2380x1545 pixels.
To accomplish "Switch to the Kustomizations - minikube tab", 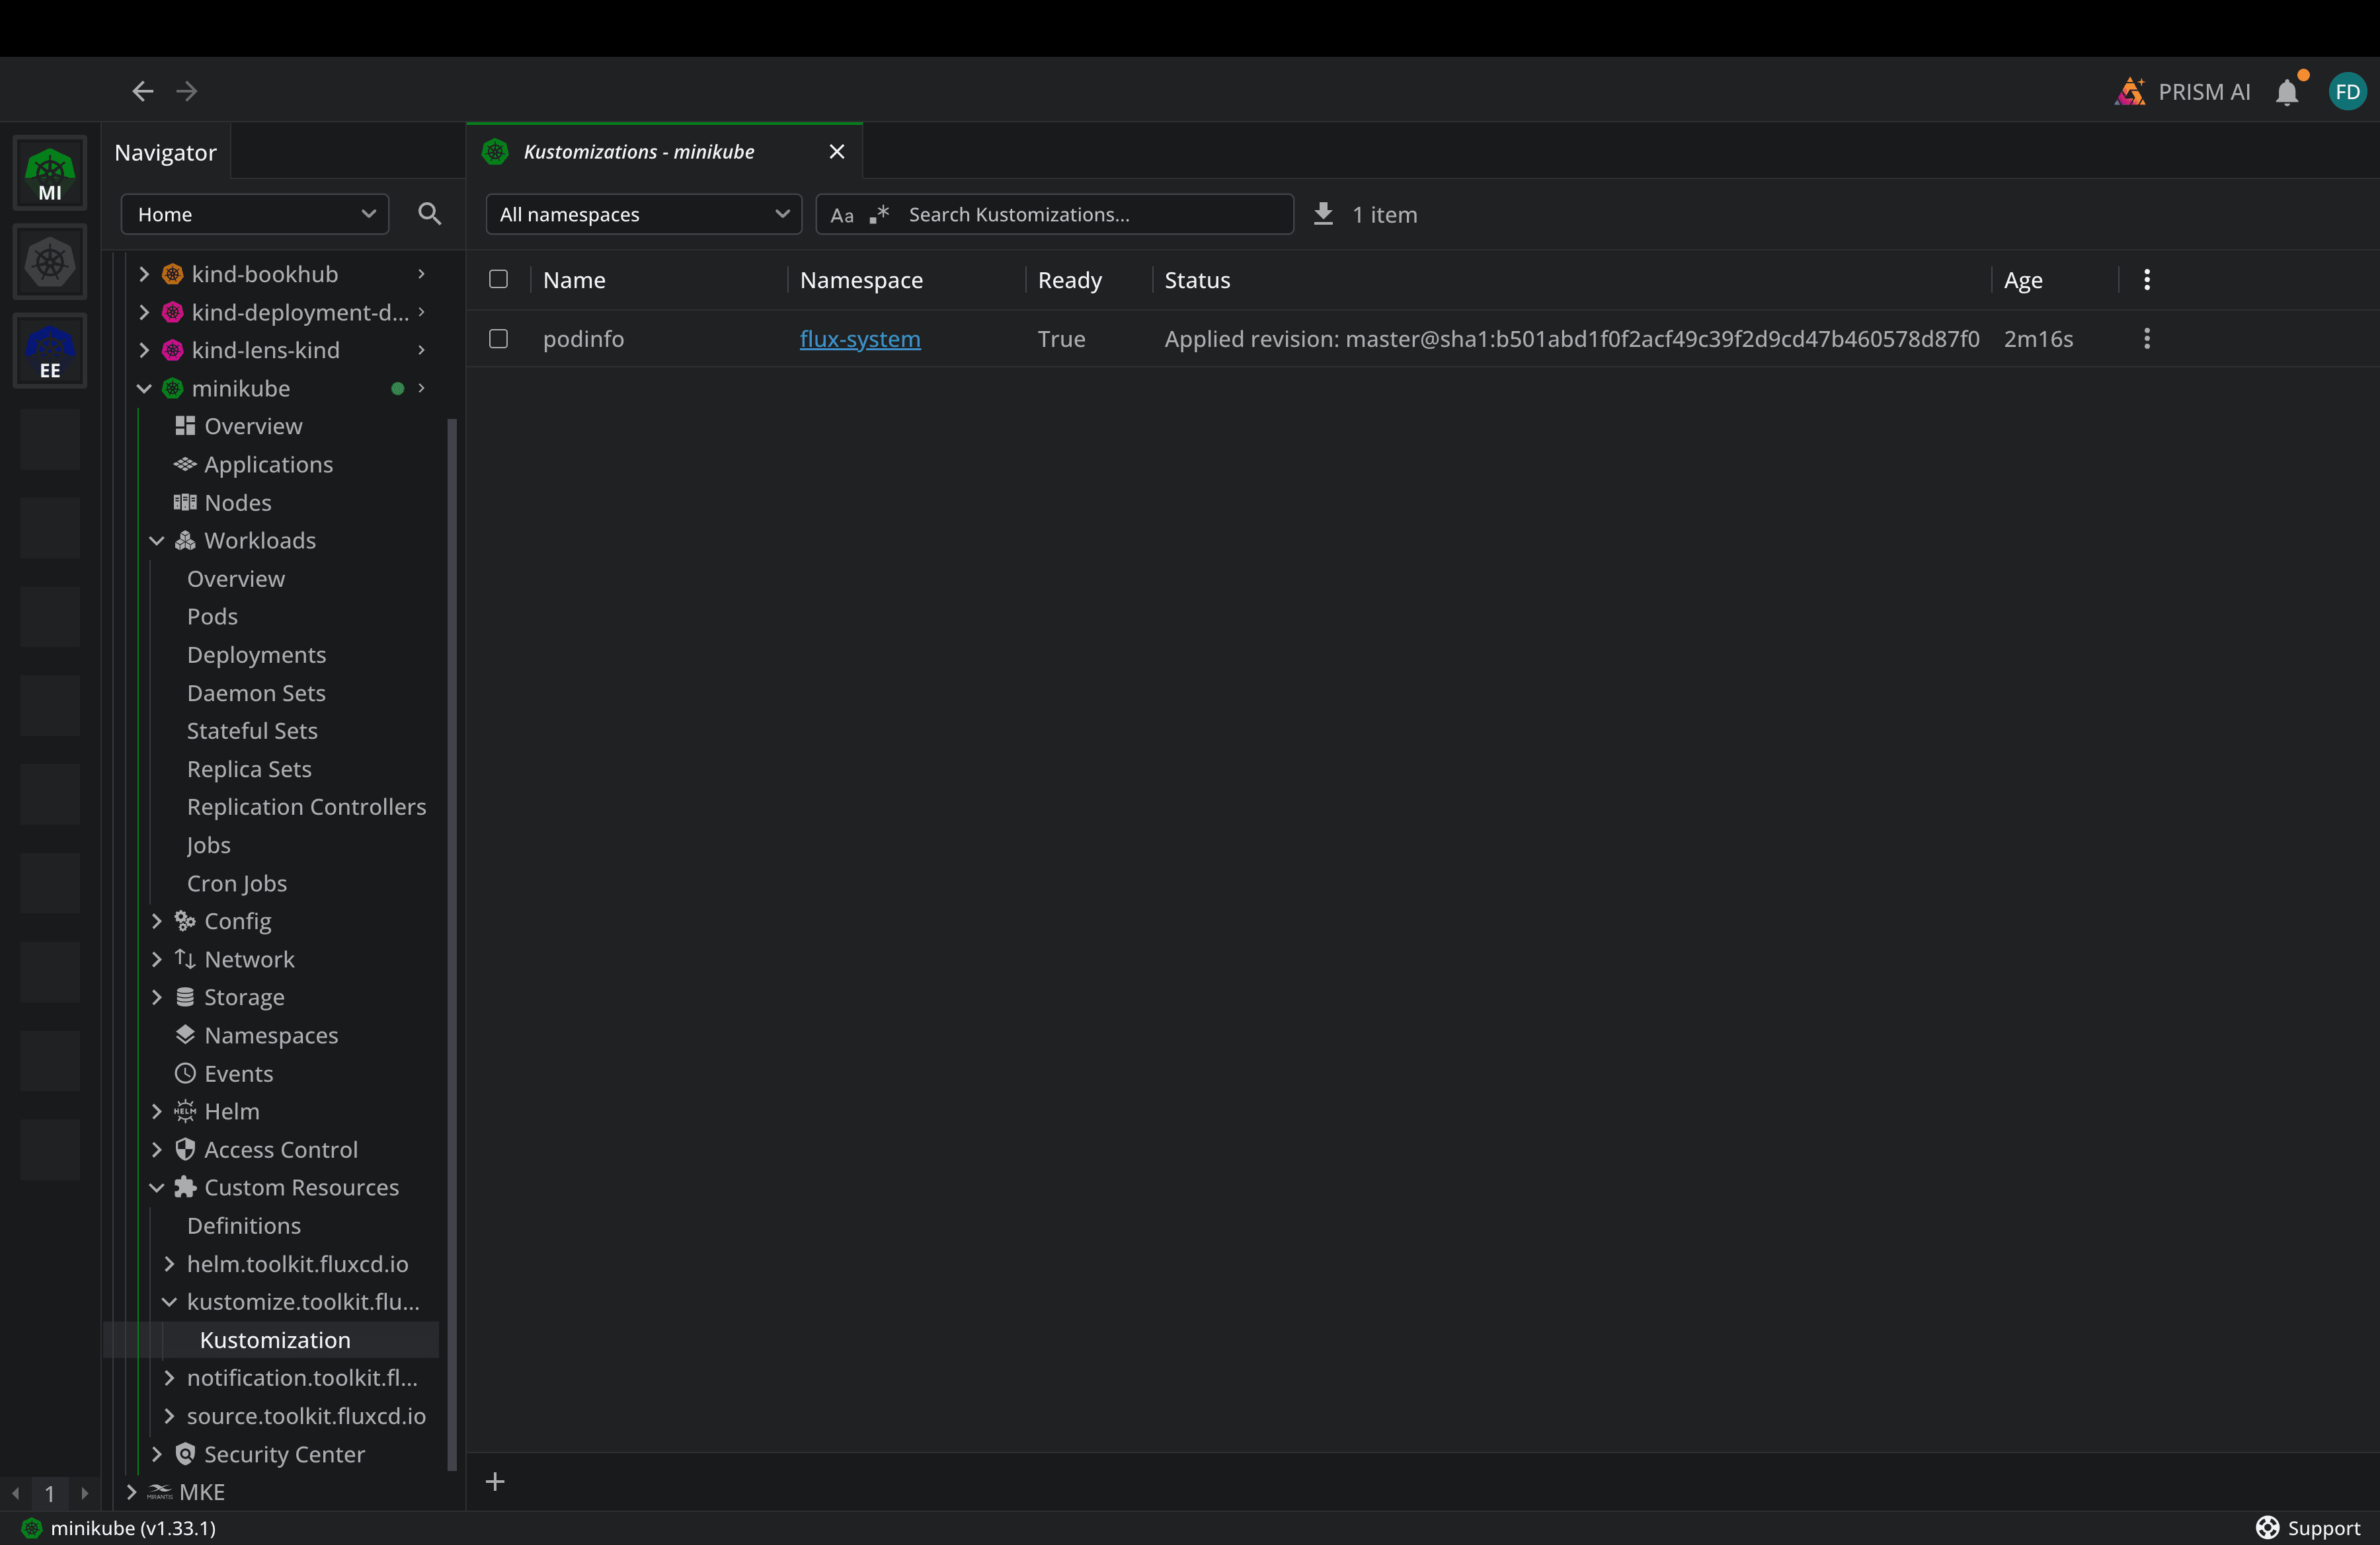I will 639,151.
